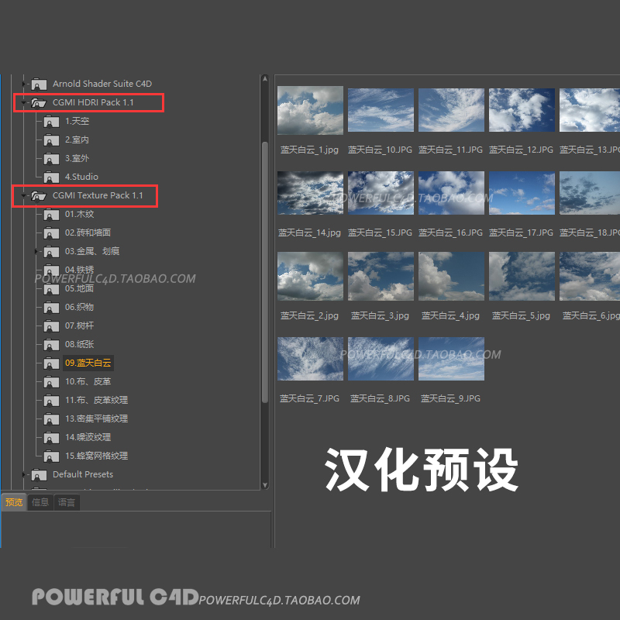Click folder icon beside 2.室内
This screenshot has width=620, height=620.
coord(51,140)
